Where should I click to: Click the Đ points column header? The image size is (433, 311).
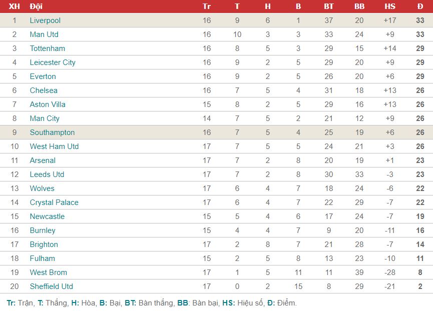[x=420, y=6]
